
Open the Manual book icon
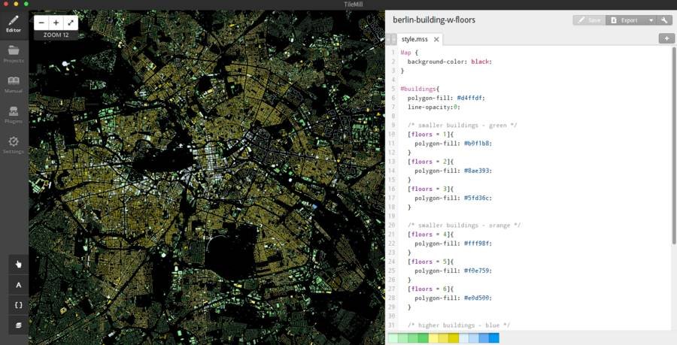click(x=14, y=83)
